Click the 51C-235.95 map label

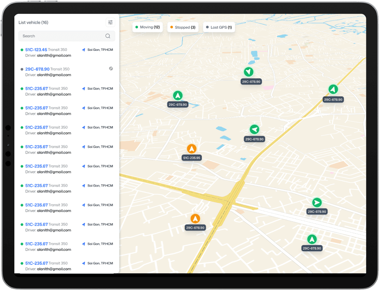(x=192, y=158)
